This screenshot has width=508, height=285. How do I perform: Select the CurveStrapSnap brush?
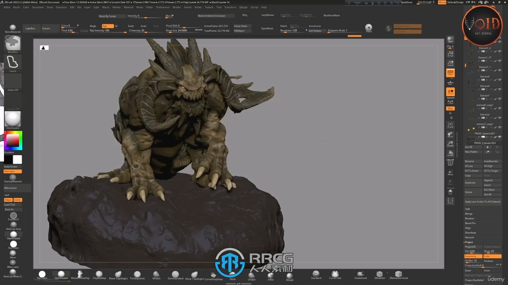[214, 276]
